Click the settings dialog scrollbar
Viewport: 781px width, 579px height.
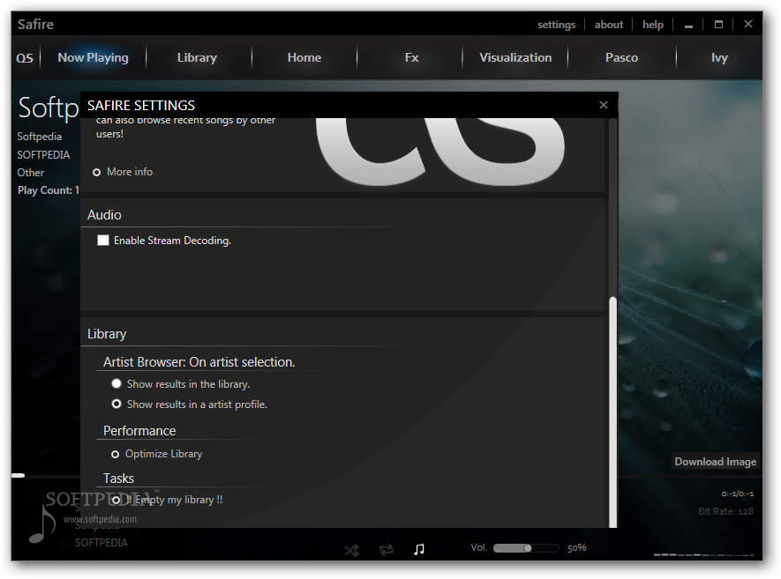[612, 412]
